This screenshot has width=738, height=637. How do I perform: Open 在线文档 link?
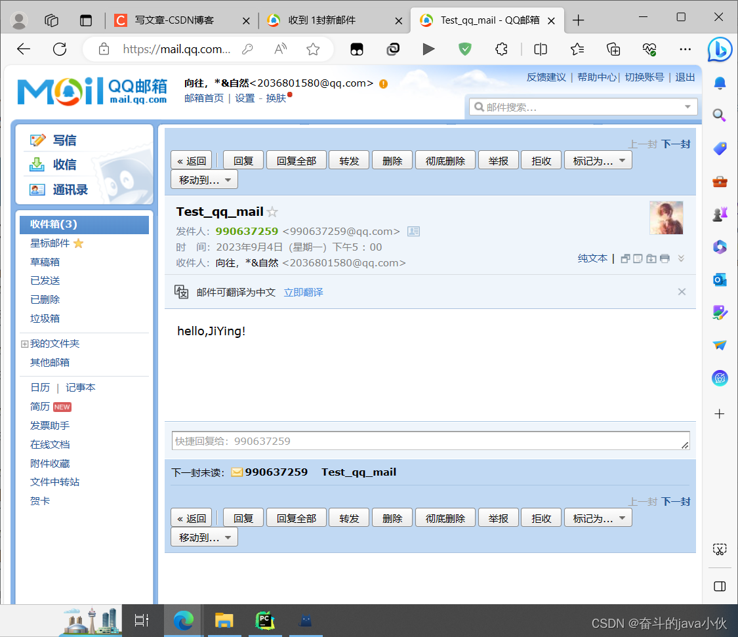coord(50,444)
